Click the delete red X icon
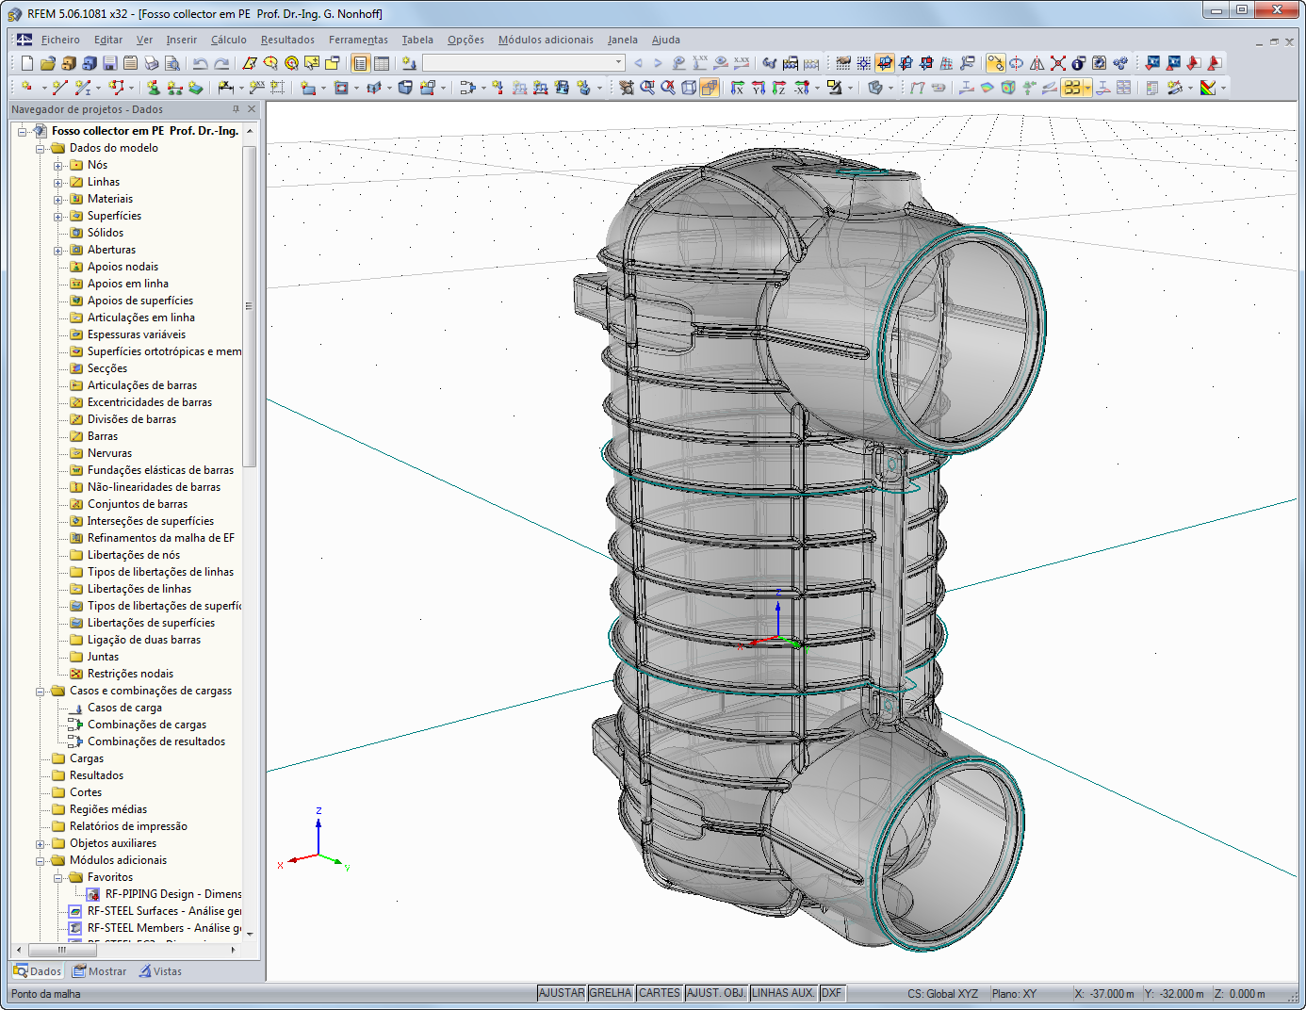This screenshot has height=1010, width=1306. pyautogui.click(x=1058, y=63)
